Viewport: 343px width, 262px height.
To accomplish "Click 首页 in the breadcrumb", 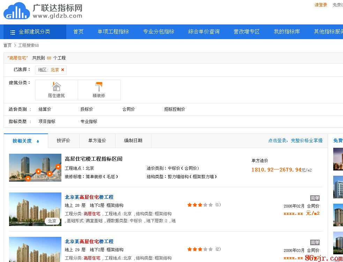I will [x=7, y=45].
